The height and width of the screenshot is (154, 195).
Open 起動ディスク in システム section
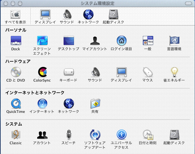click(x=174, y=135)
